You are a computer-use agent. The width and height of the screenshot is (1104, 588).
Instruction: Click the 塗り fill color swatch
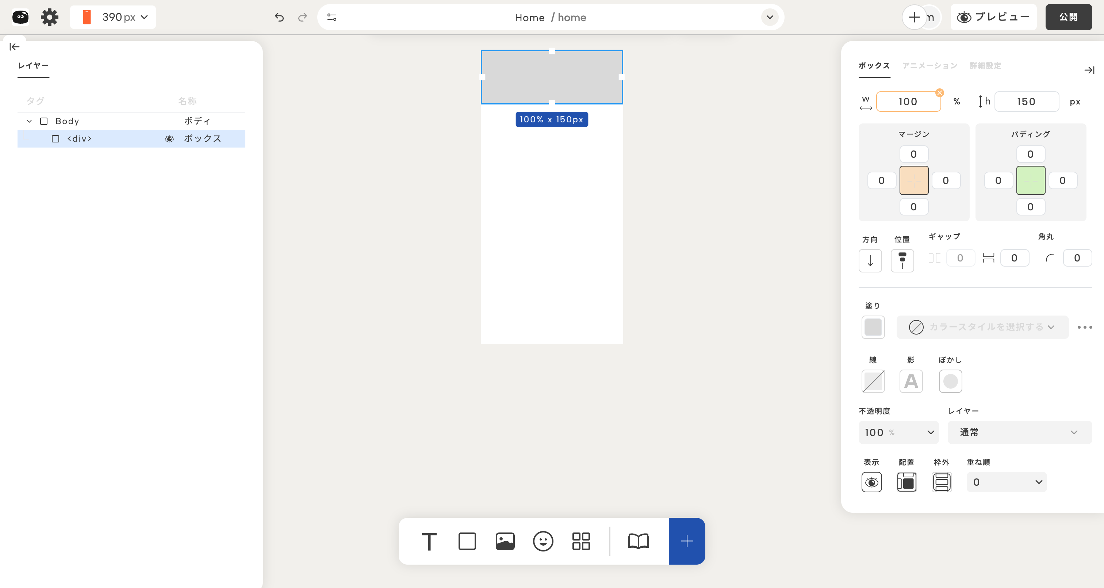pos(873,327)
